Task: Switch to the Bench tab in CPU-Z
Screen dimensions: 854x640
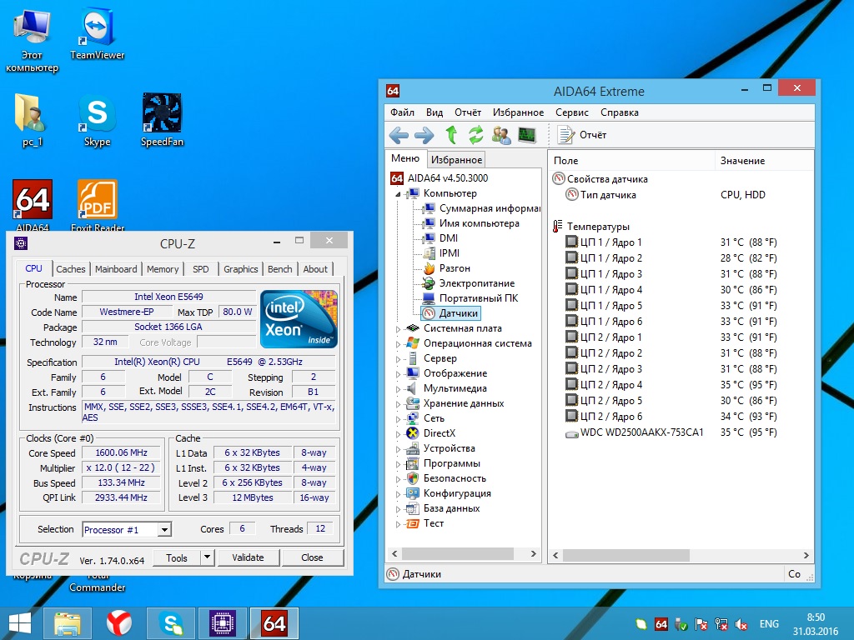Action: click(x=280, y=269)
